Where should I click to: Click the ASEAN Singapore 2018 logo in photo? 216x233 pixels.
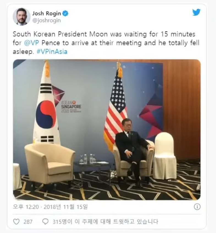coord(71,107)
